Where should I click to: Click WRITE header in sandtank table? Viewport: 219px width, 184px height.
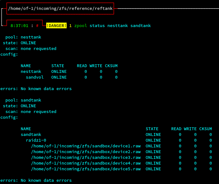(x=190, y=129)
